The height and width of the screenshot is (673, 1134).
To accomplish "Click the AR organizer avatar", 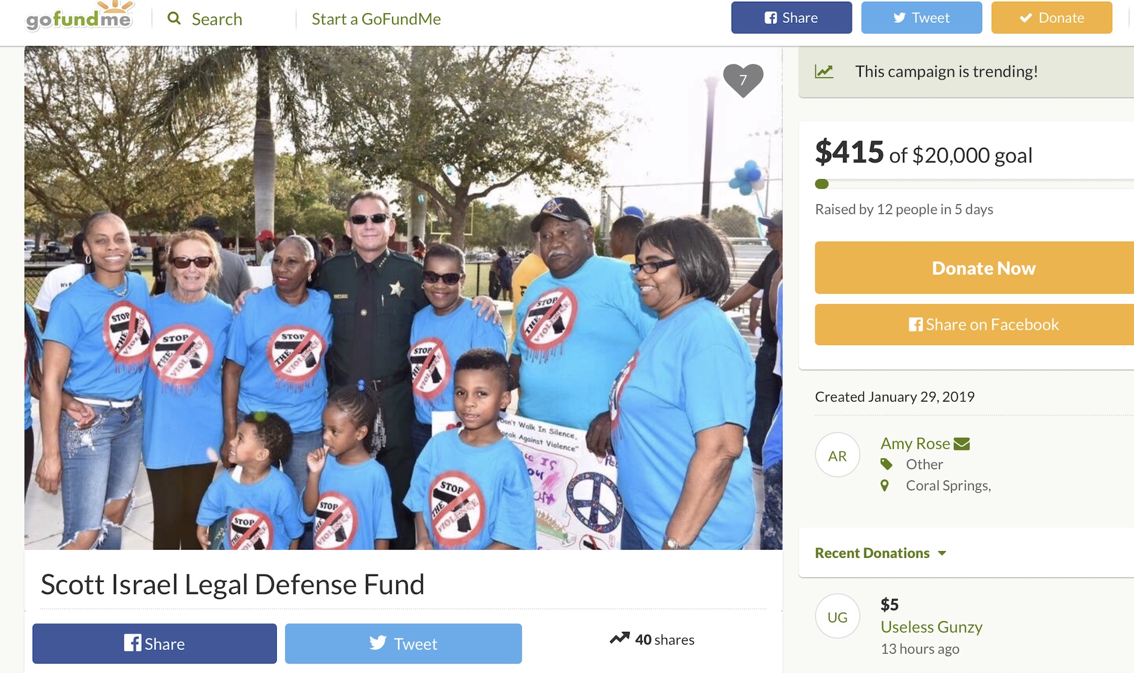I will tap(837, 455).
